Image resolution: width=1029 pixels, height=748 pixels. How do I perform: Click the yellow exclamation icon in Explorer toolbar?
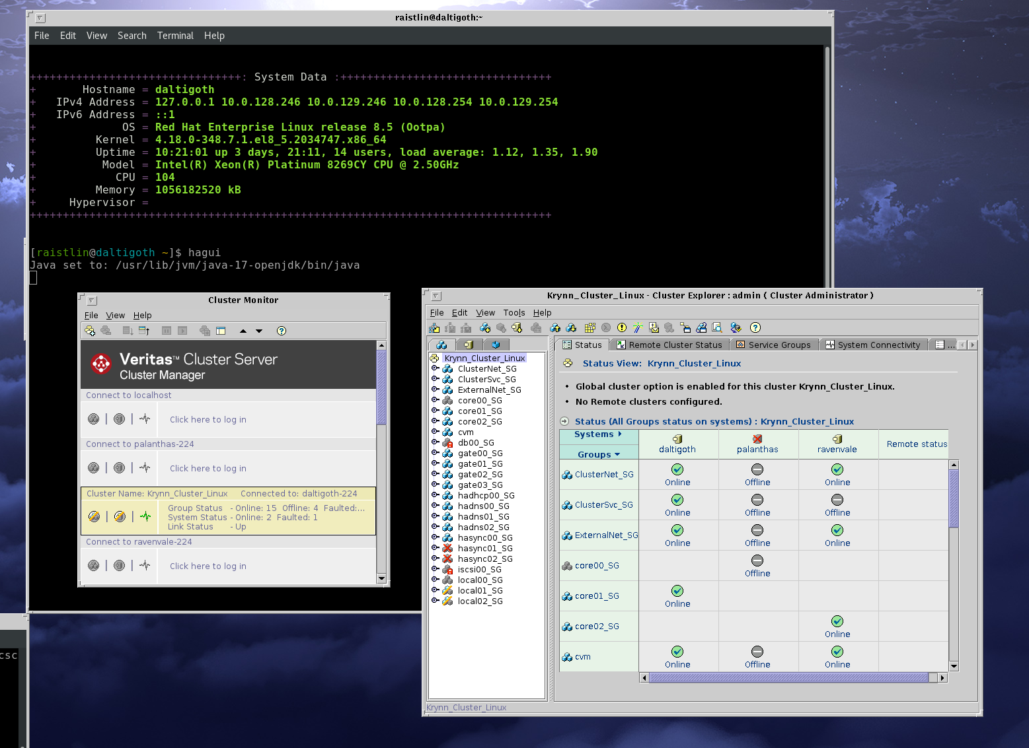622,327
